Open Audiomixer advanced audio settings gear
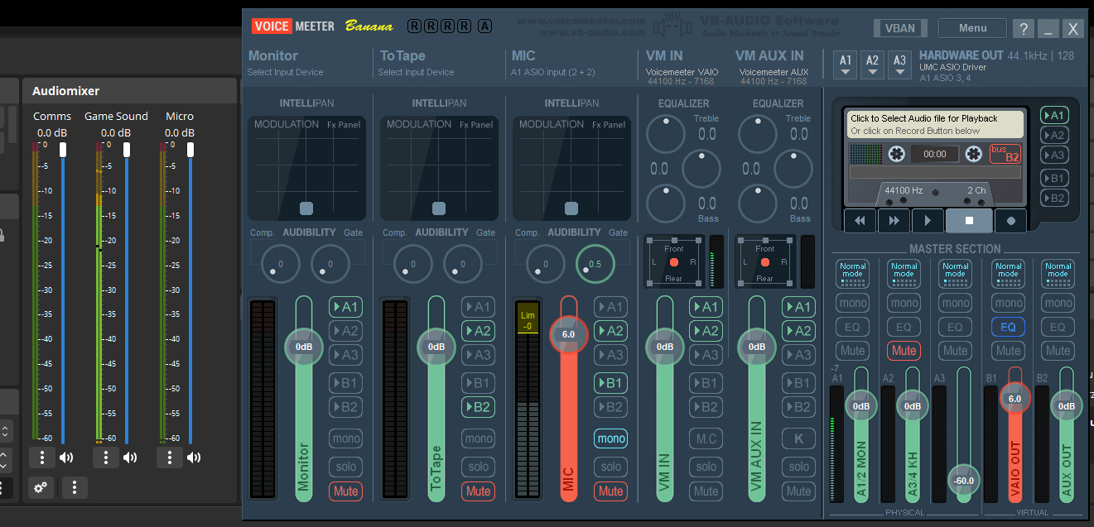Screen dimensions: 1094x527 tap(41, 488)
